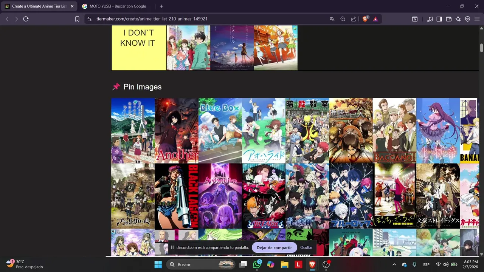The width and height of the screenshot is (484, 272).
Task: Open the Brave VPN shield icon
Action: (468, 19)
